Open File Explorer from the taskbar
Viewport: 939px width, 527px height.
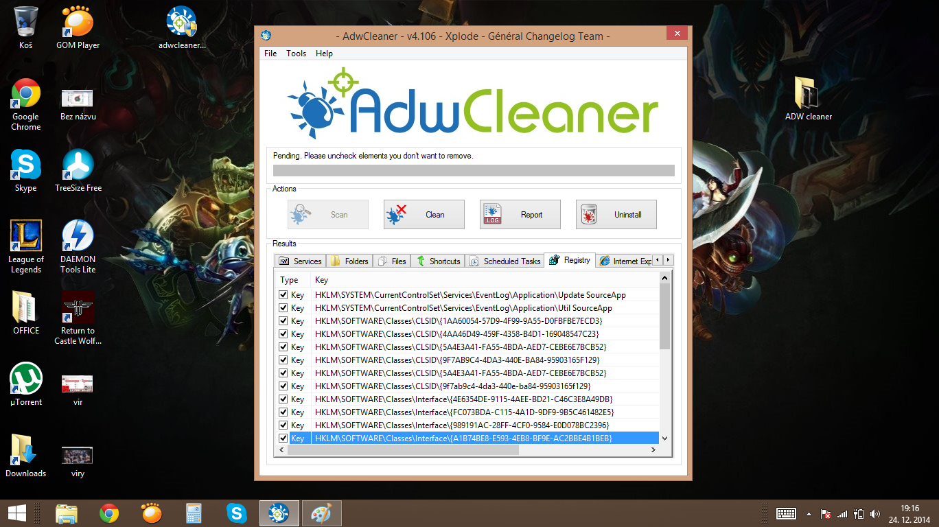(67, 513)
